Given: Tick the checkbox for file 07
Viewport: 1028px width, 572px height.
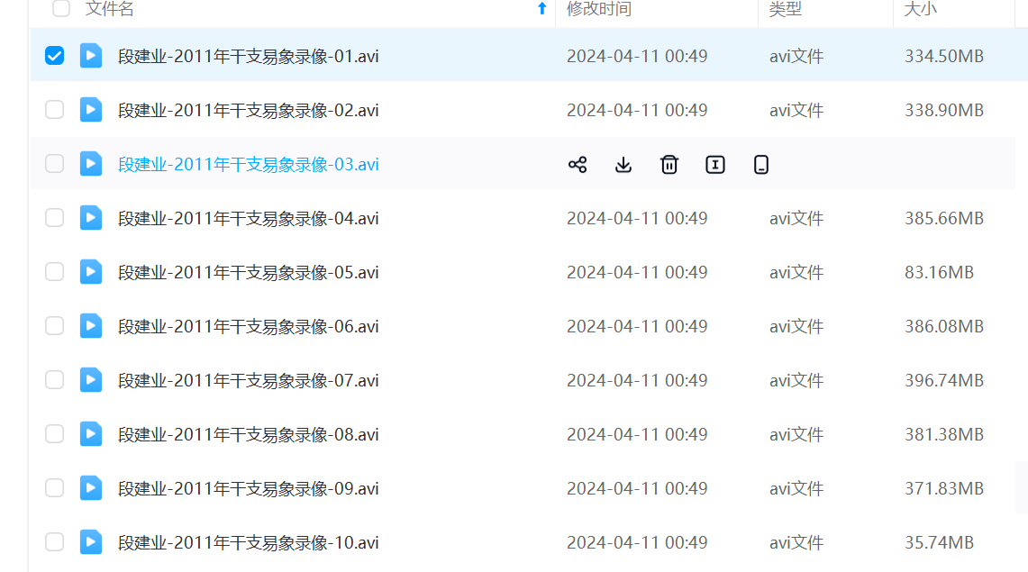Looking at the screenshot, I should pos(55,380).
